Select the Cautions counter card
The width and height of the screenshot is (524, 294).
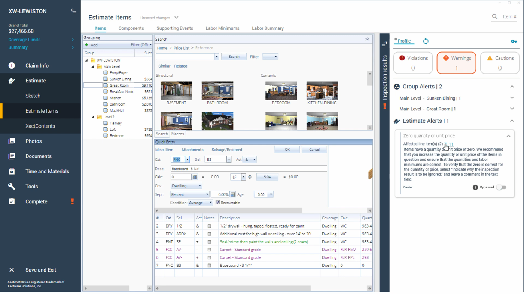(x=500, y=63)
